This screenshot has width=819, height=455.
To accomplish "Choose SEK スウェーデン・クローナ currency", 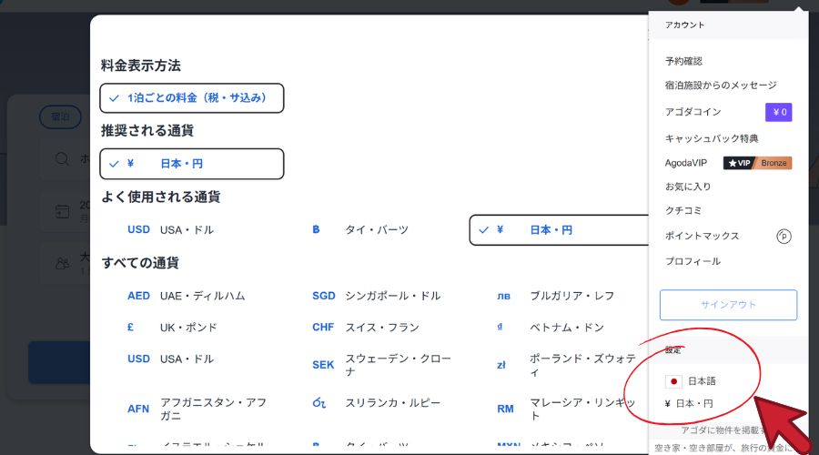I will coord(382,365).
